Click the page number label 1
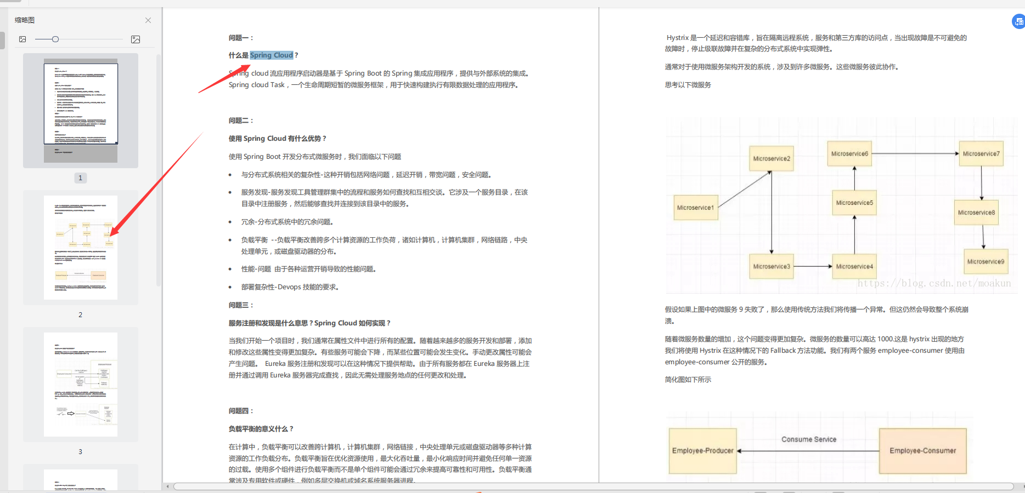This screenshot has height=493, width=1025. pyautogui.click(x=81, y=178)
